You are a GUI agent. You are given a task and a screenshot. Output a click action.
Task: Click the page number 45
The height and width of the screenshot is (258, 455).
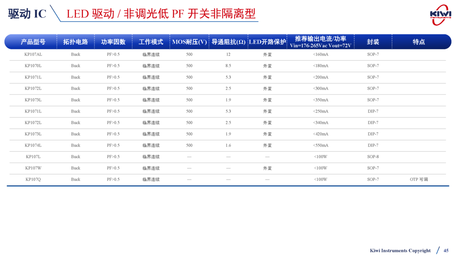pos(446,250)
